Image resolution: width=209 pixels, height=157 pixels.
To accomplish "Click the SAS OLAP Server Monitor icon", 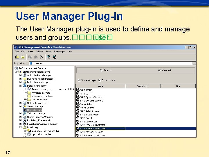I will coord(29,131).
